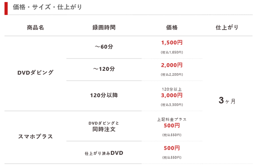Click the 税込1,650円 tax-included note
Image resolution: width=256 pixels, height=168 pixels.
click(172, 52)
